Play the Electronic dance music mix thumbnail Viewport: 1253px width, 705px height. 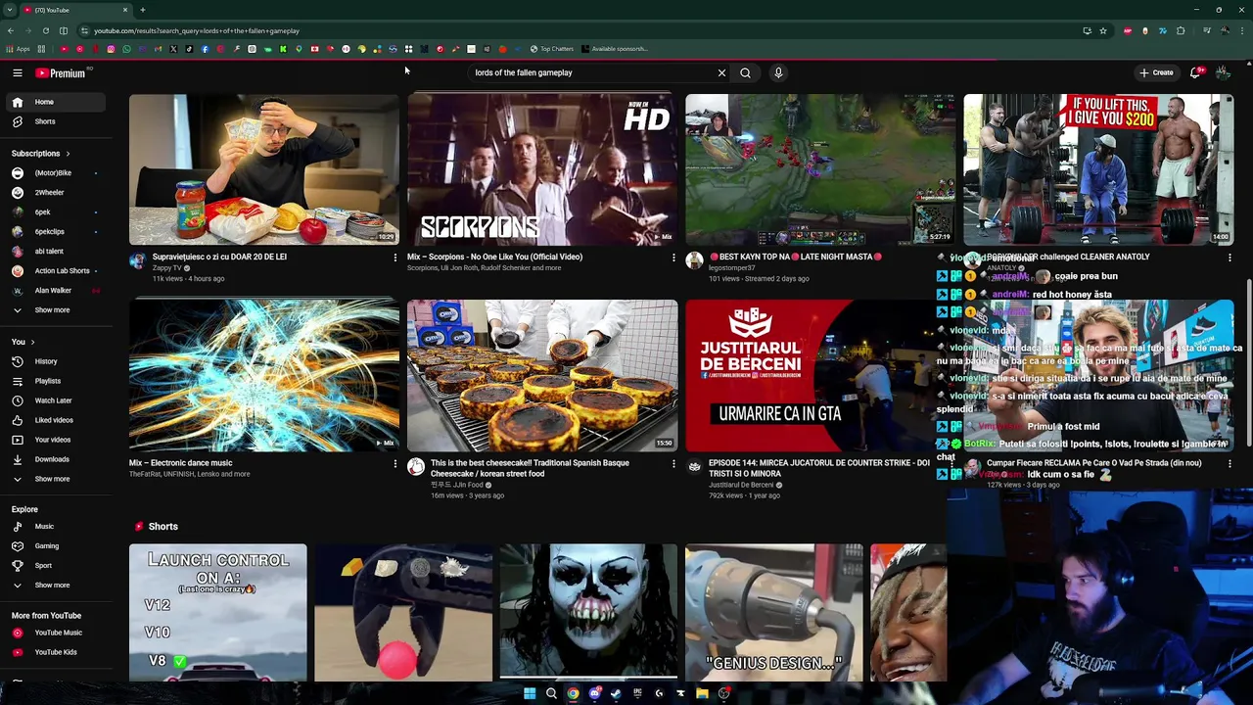coord(264,375)
